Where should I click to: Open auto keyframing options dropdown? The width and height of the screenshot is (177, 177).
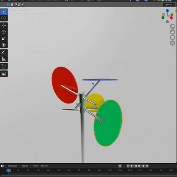pos(123,166)
